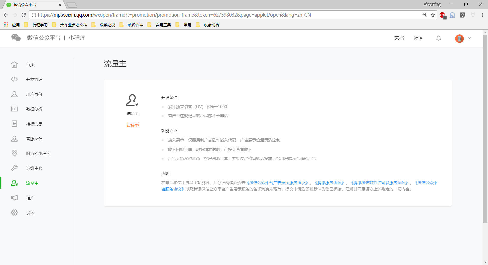This screenshot has height=265, width=488.
Task: Open the address bar zoom magnifier icon
Action: [424, 15]
